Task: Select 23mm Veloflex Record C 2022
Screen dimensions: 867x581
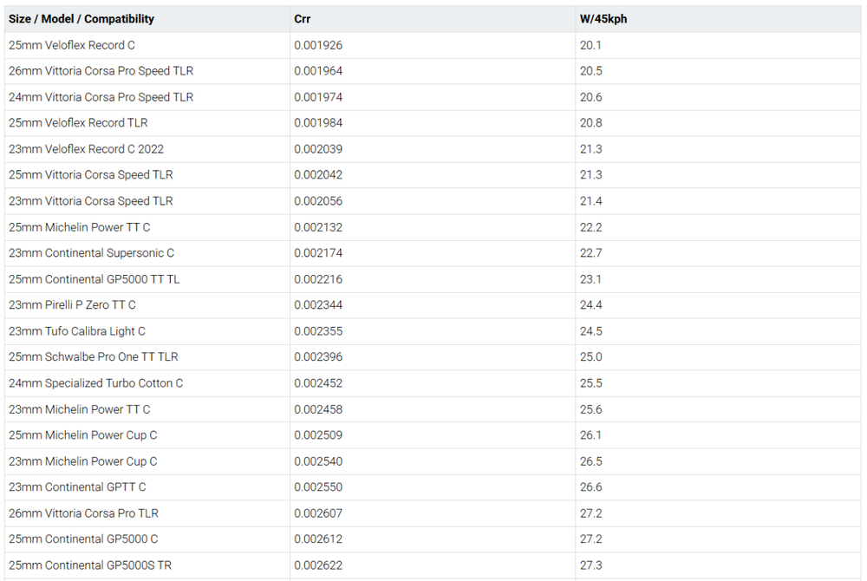Action: coord(86,149)
